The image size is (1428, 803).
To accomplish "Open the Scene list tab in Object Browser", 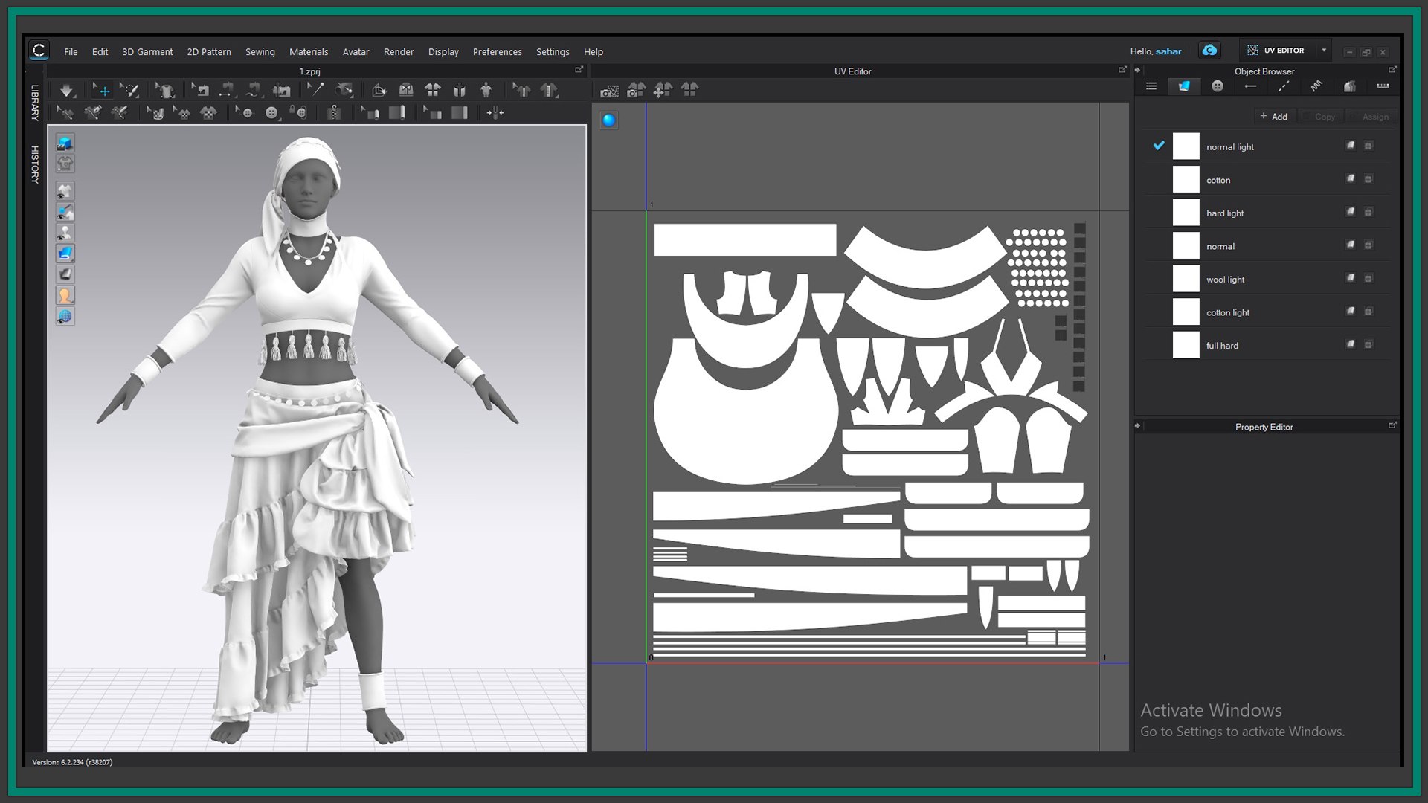I will (x=1151, y=86).
